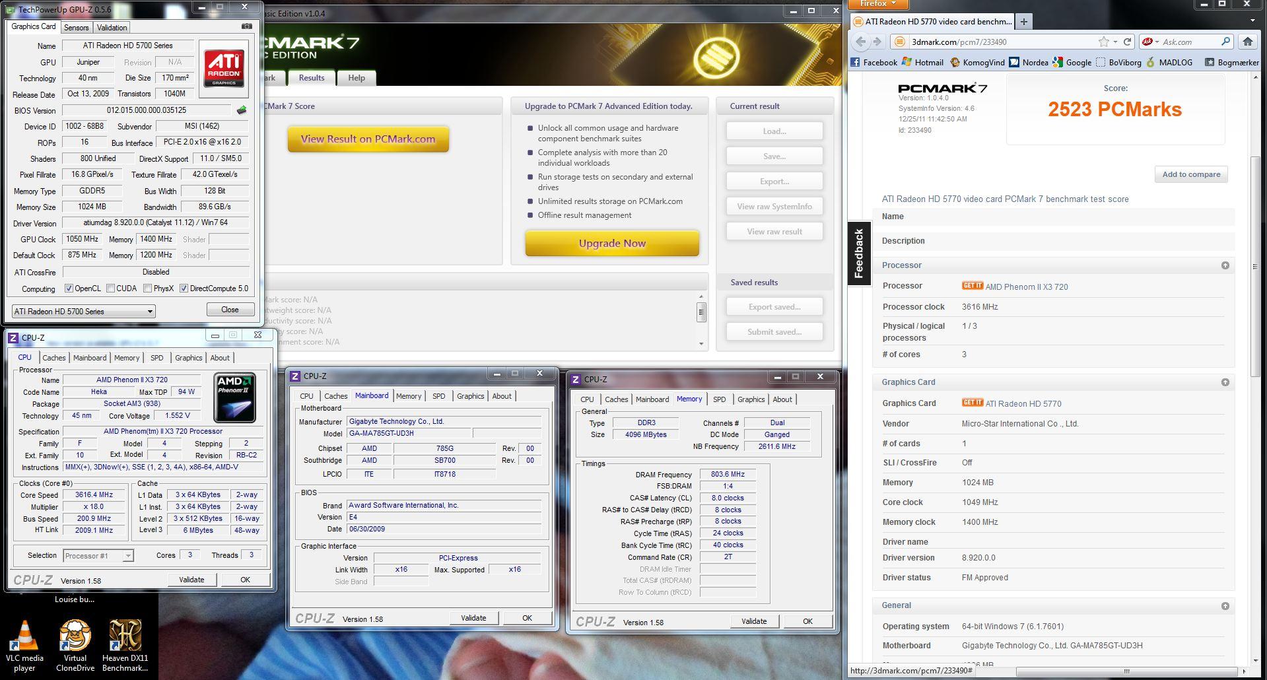The image size is (1267, 680).
Task: Click the Firefox home icon
Action: click(x=1247, y=42)
